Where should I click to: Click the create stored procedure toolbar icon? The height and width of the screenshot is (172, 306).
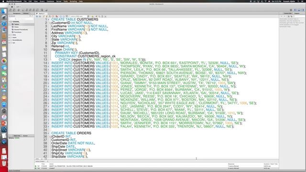tap(34, 10)
